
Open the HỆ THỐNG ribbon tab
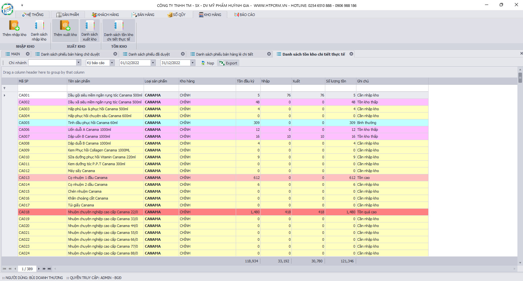coord(33,15)
